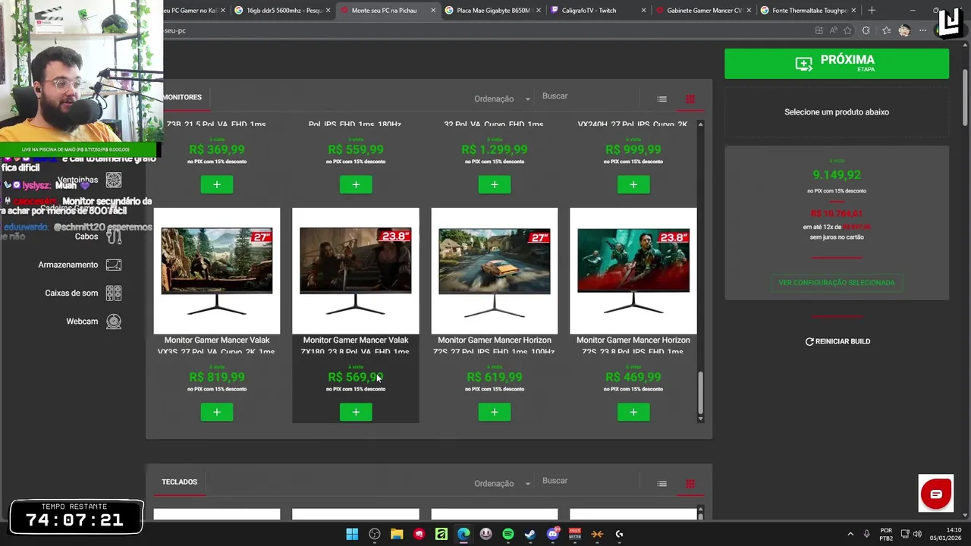Open the browser favorites list icon
The image size is (971, 546).
coord(886,30)
